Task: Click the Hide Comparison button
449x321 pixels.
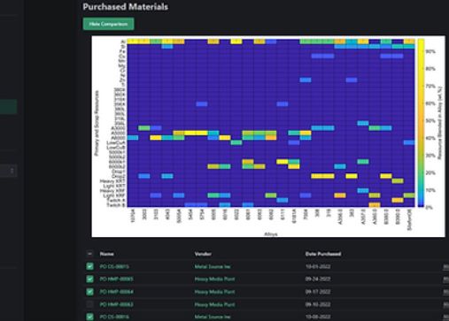Action: click(x=108, y=24)
